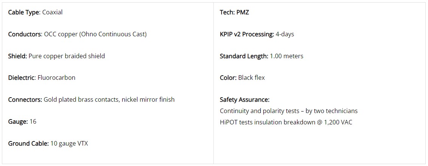Click HiPOT tests insulation breakdown line

[x=286, y=122]
